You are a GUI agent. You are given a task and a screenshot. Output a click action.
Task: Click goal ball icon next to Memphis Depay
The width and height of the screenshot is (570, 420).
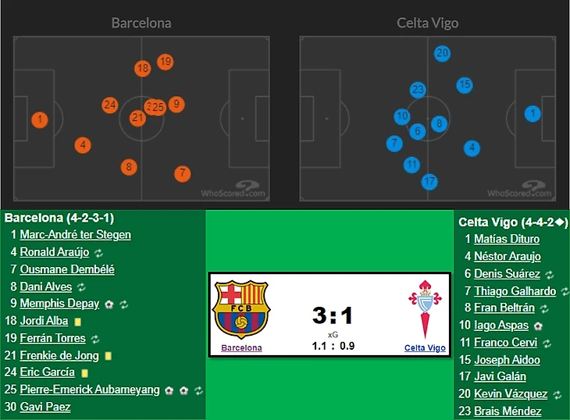tap(109, 304)
